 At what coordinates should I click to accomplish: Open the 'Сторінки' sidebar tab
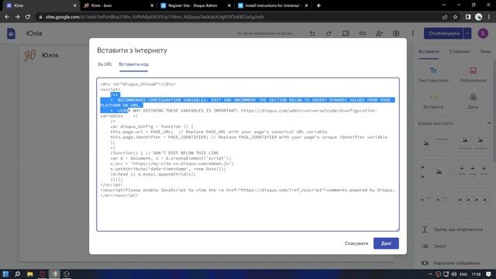click(460, 52)
